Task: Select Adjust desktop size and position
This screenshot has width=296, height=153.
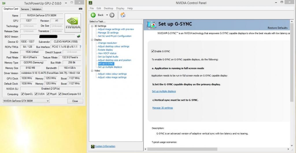Action: click(x=114, y=60)
